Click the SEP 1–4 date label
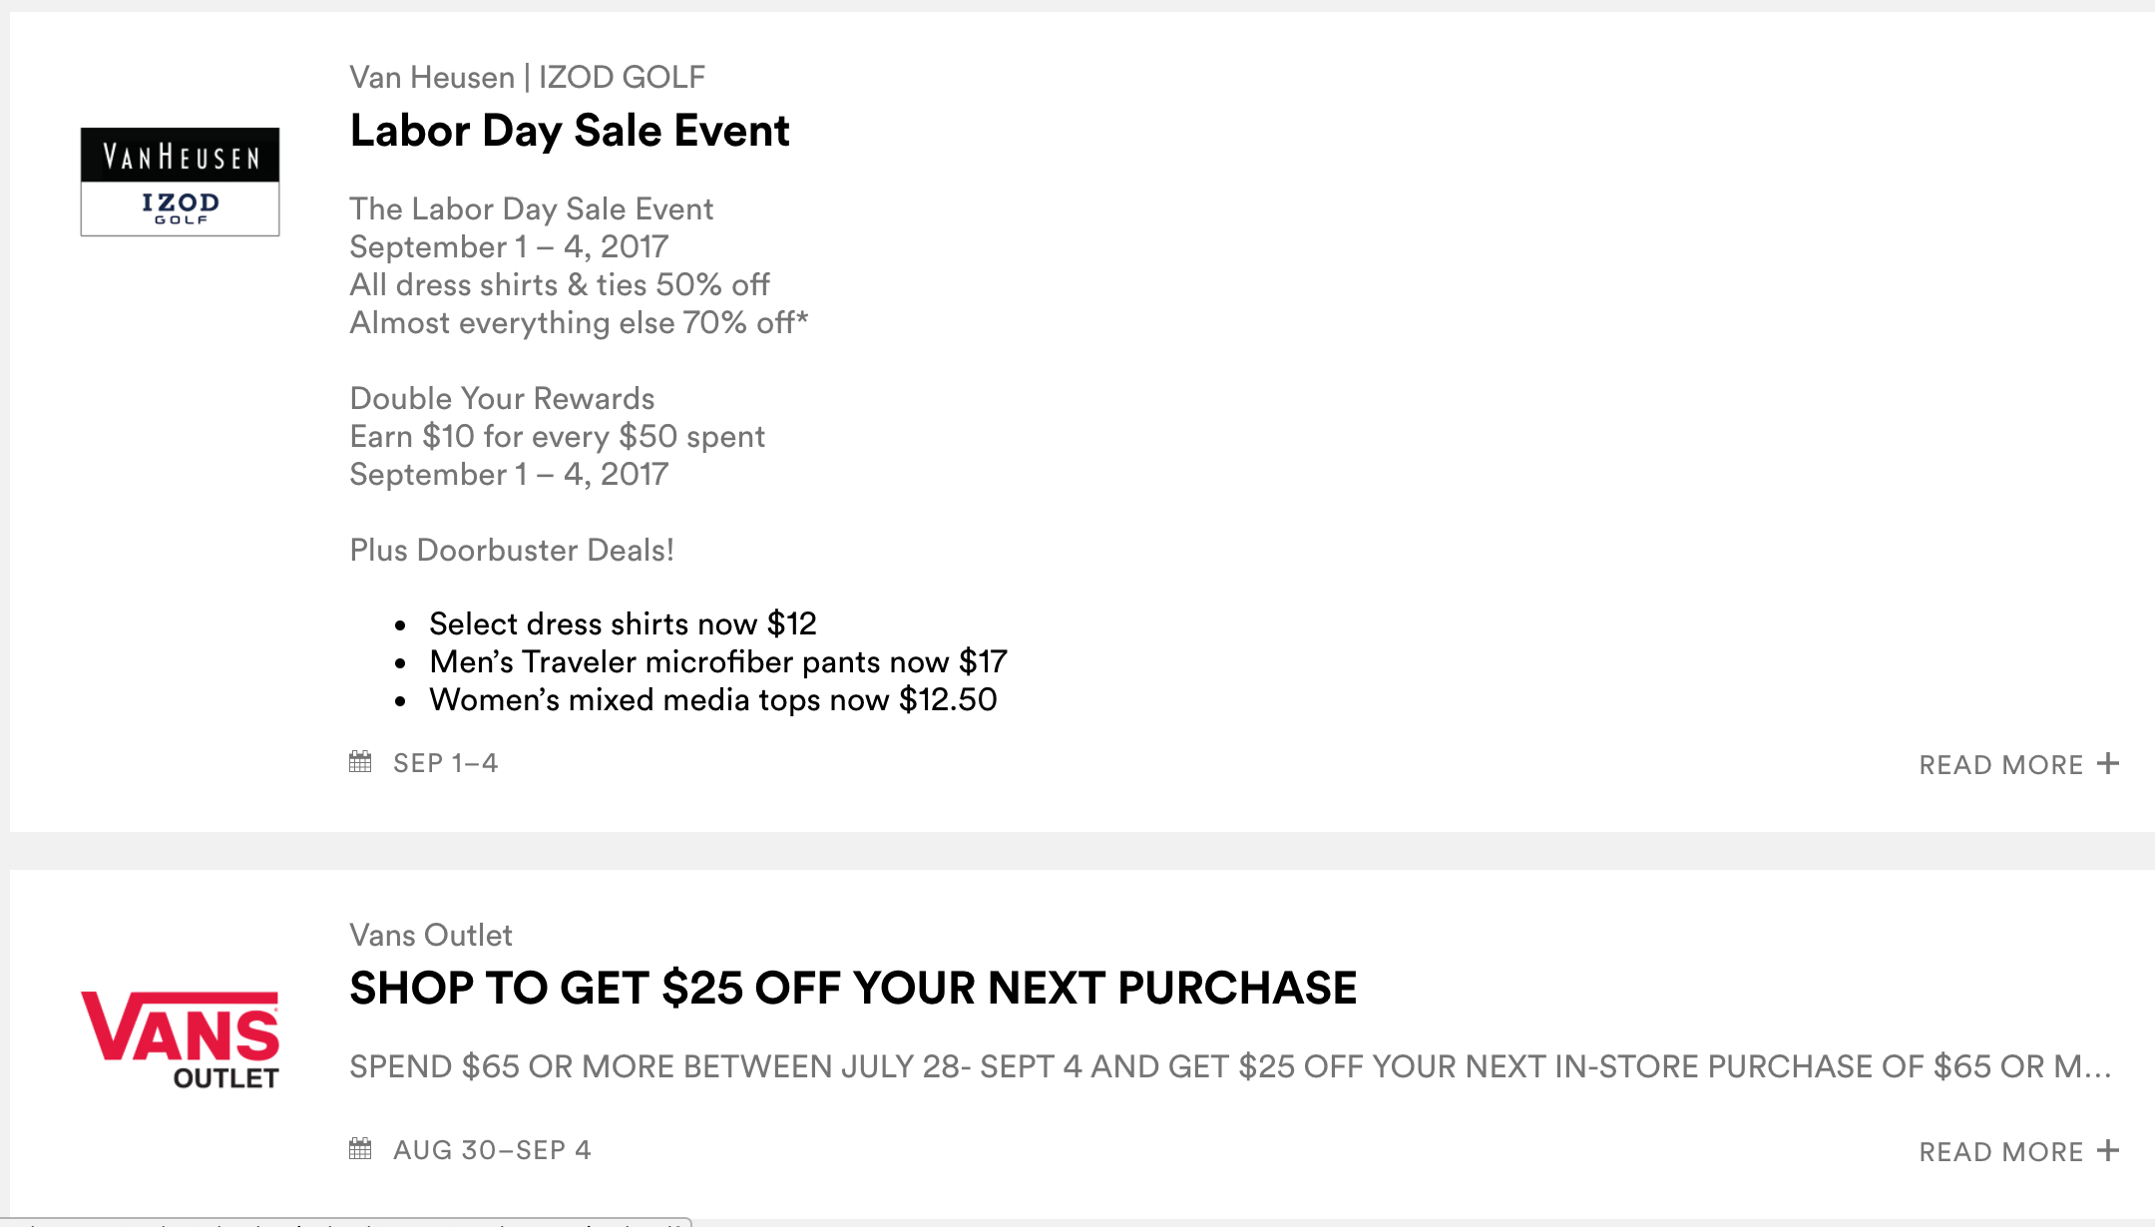Image resolution: width=2155 pixels, height=1227 pixels. pos(445,763)
